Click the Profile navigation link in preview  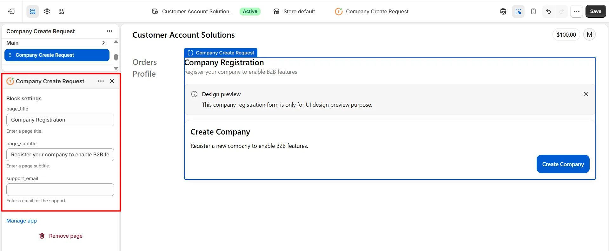coord(144,74)
